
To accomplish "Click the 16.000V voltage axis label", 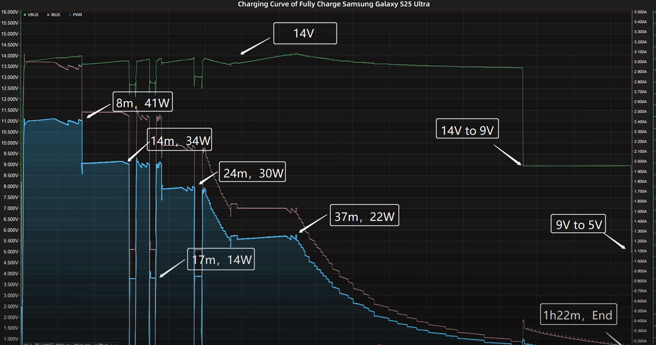I will pyautogui.click(x=10, y=12).
